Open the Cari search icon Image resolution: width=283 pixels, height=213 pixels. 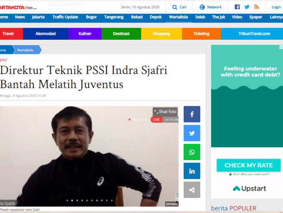point(174,7)
